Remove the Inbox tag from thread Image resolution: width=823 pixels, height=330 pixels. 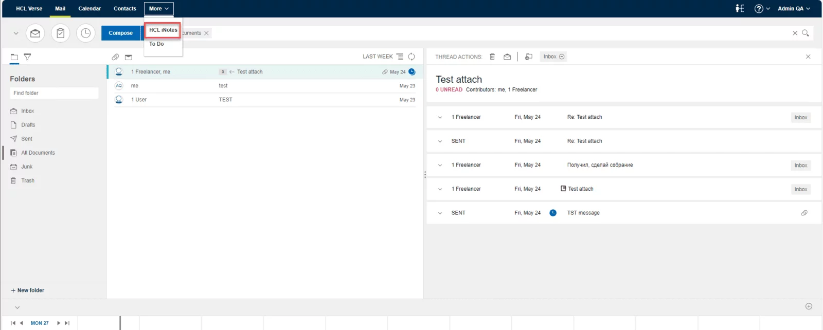coord(562,57)
